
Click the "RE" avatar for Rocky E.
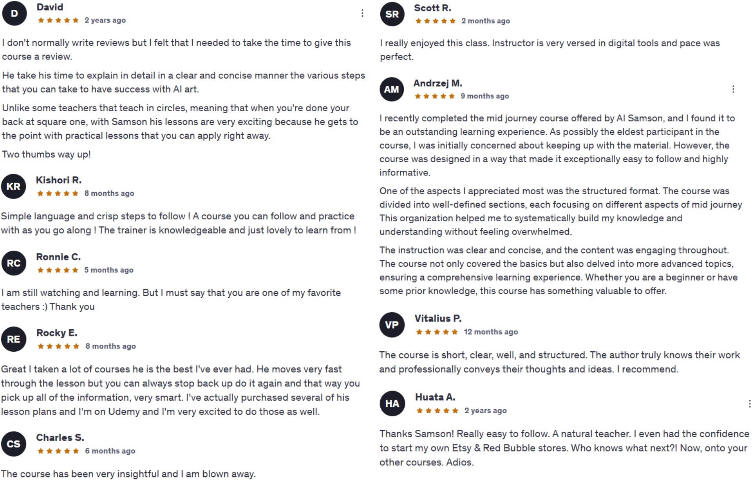point(14,339)
